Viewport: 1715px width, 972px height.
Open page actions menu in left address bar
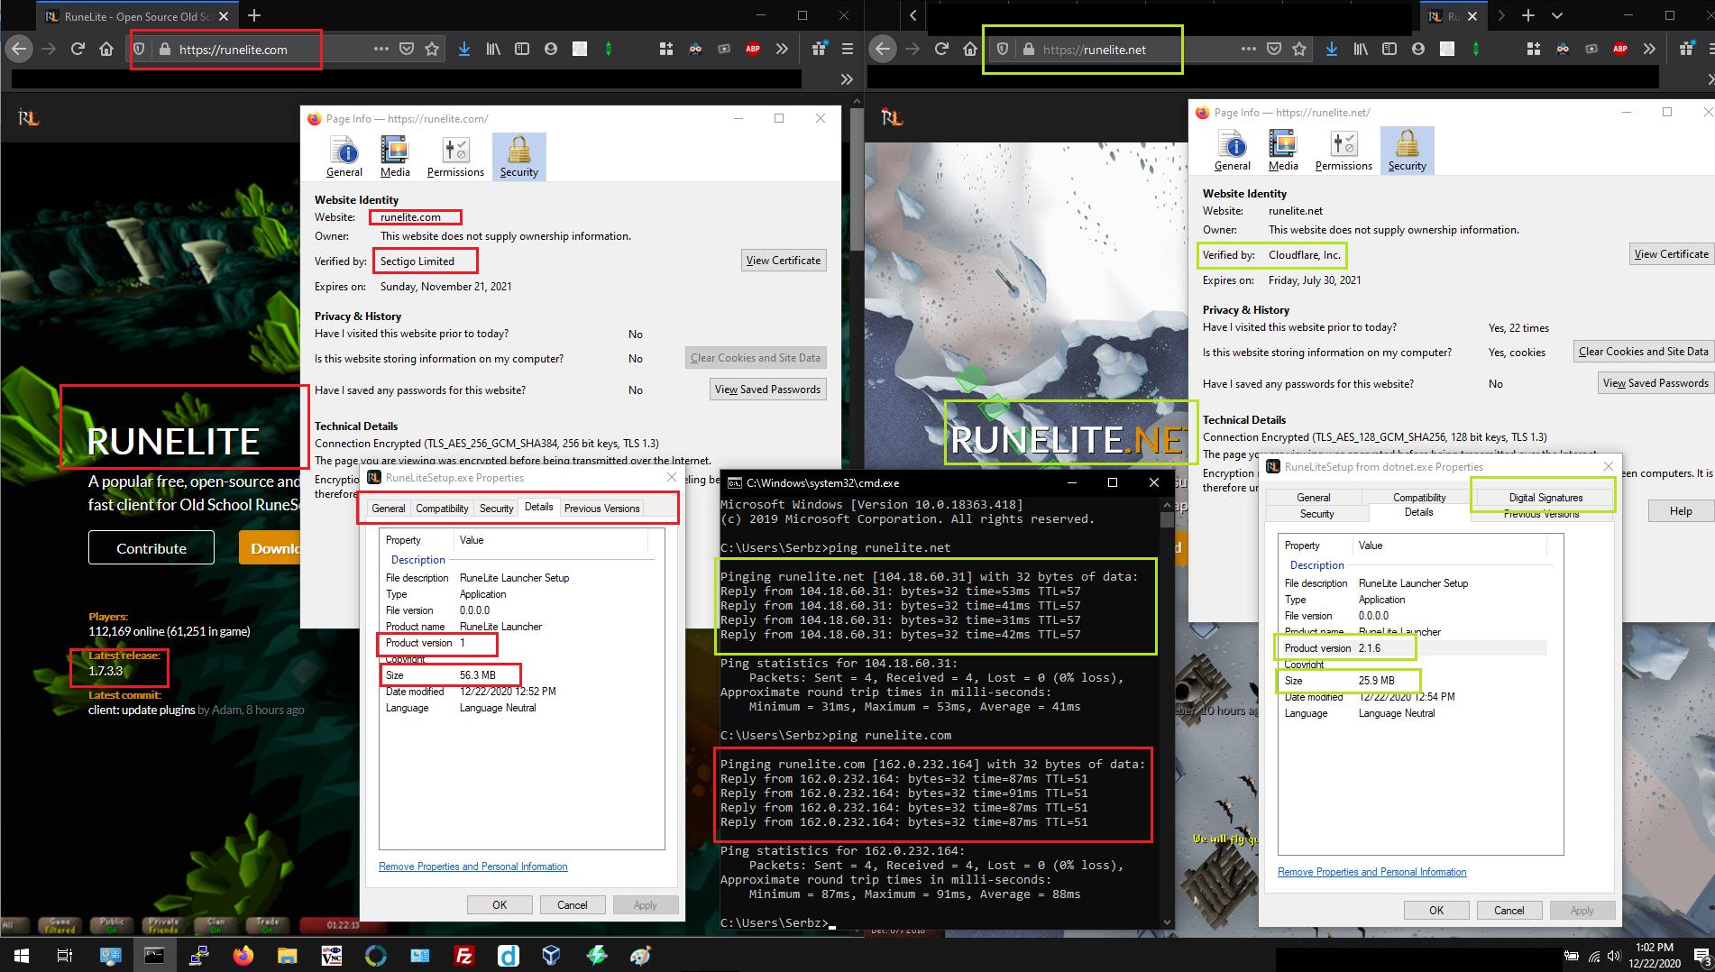pyautogui.click(x=381, y=49)
